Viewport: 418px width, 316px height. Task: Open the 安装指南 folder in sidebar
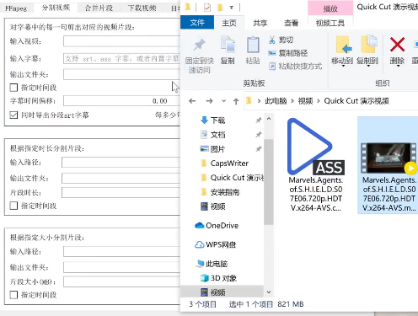[x=220, y=192]
